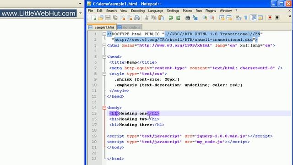Cut selection with the scissors icon
293x165 pixels.
coord(146,18)
